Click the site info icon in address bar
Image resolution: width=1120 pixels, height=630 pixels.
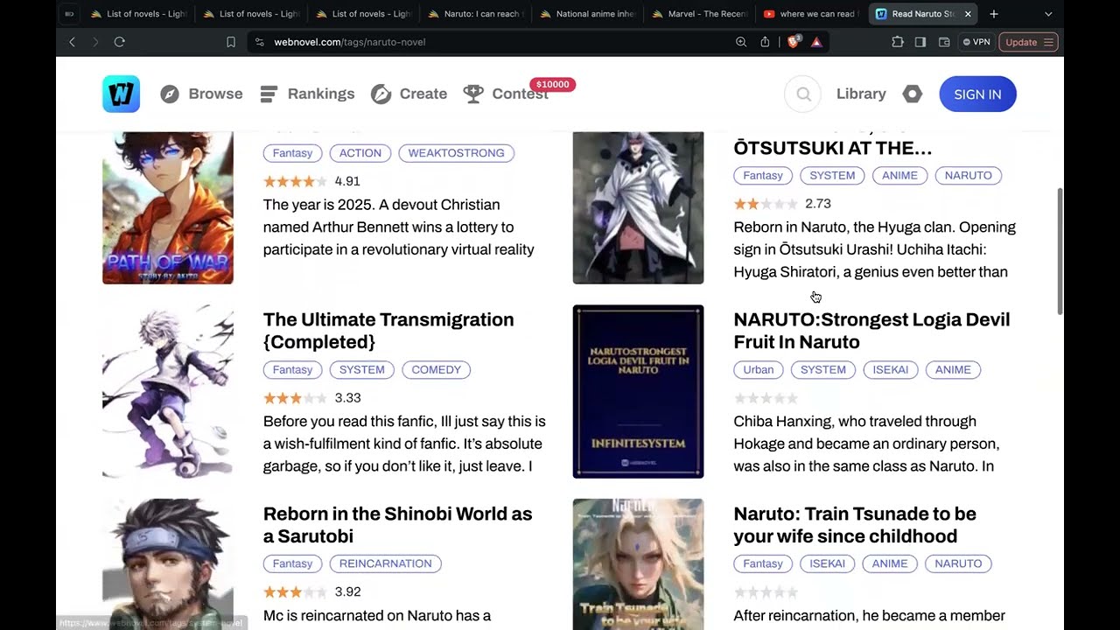point(260,42)
